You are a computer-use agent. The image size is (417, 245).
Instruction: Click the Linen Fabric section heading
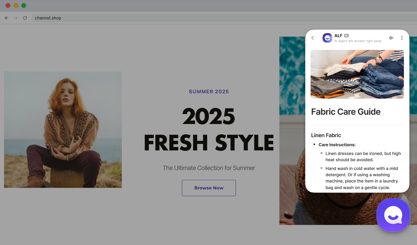326,135
